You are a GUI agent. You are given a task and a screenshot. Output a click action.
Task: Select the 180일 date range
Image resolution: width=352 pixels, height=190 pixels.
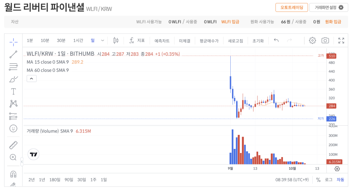point(55,180)
